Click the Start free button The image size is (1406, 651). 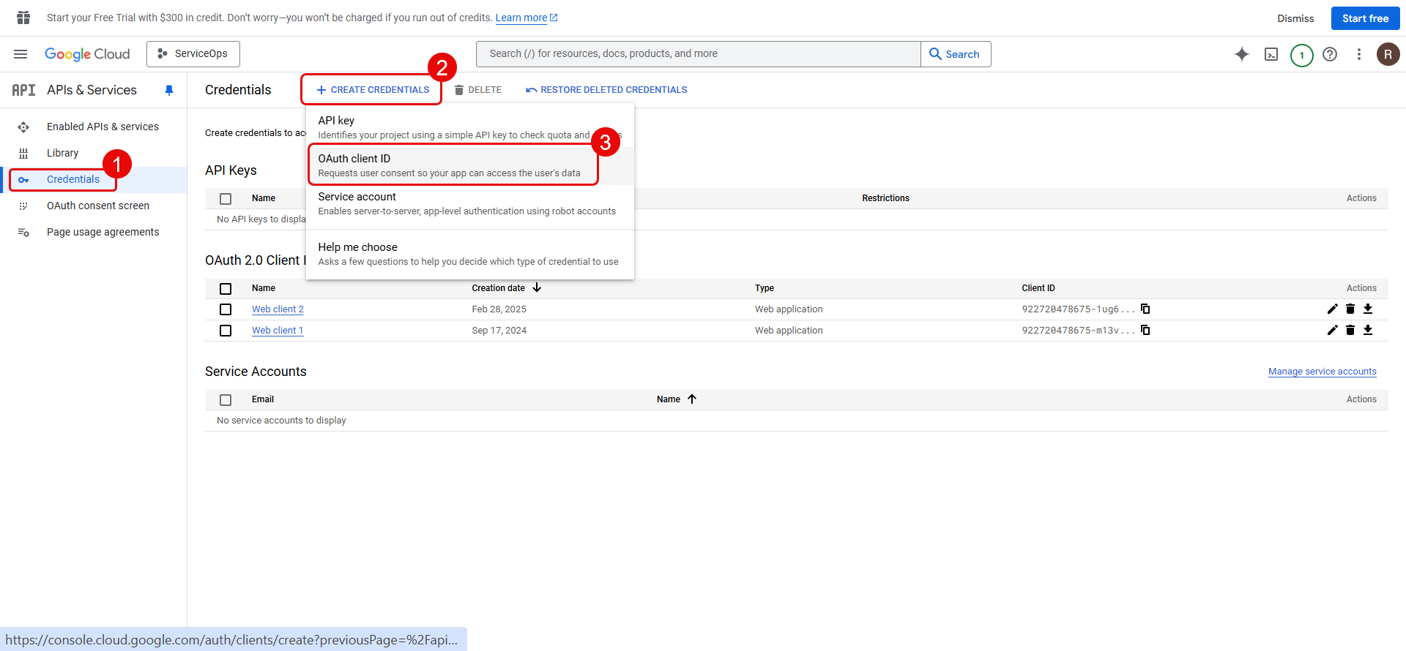[1365, 18]
